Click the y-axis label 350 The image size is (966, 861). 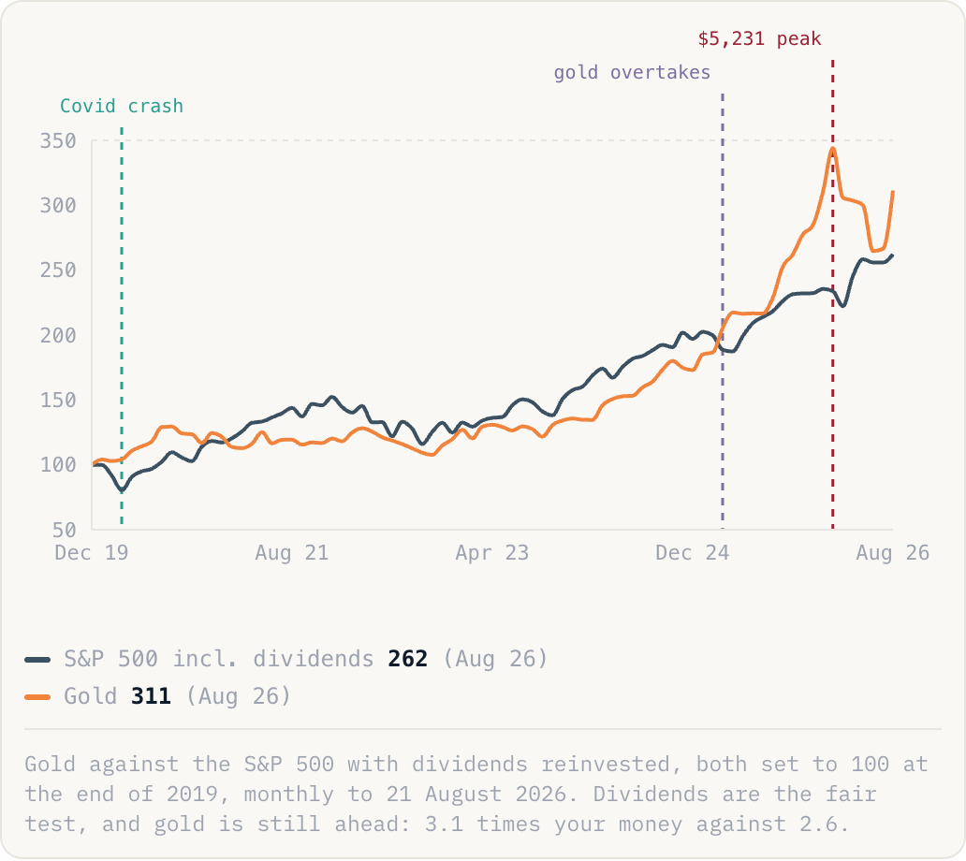click(58, 141)
